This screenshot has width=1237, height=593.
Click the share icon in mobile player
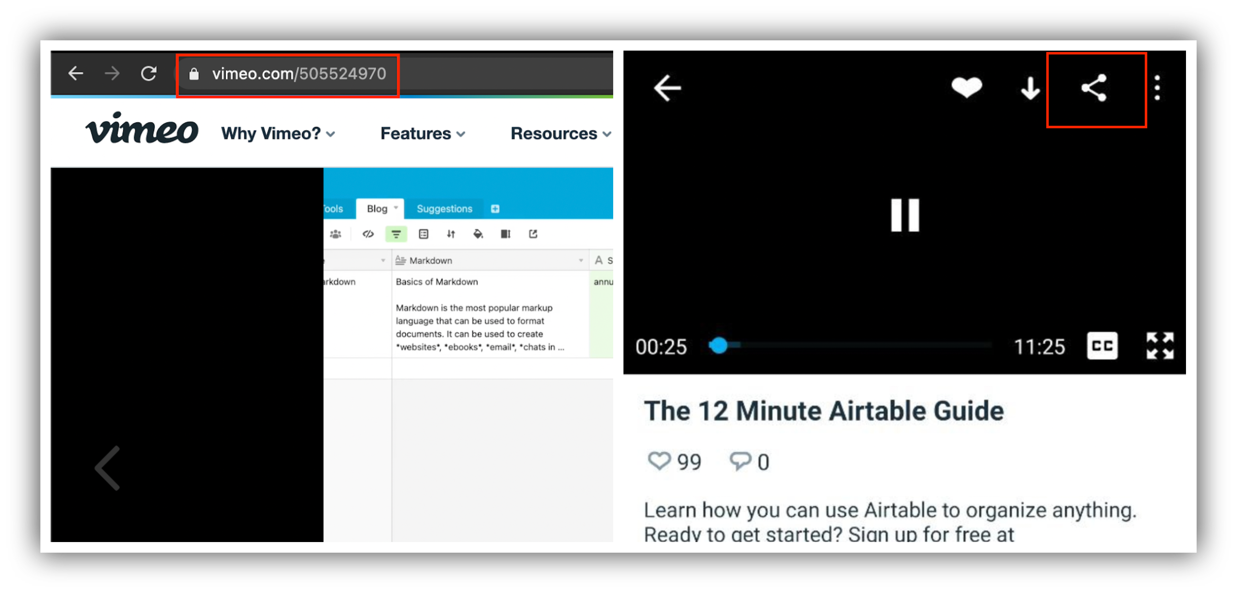click(1094, 88)
